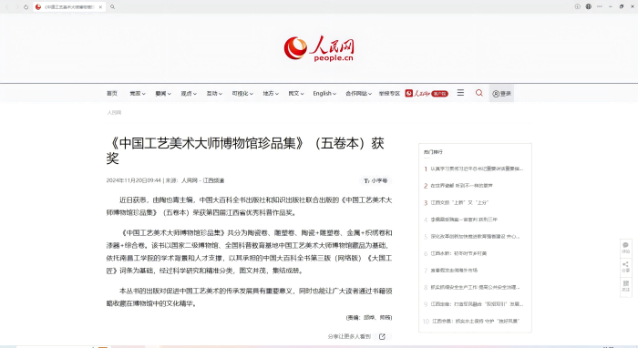Expand the 可视化 navigation dropdown
This screenshot has width=638, height=348.
coord(242,94)
